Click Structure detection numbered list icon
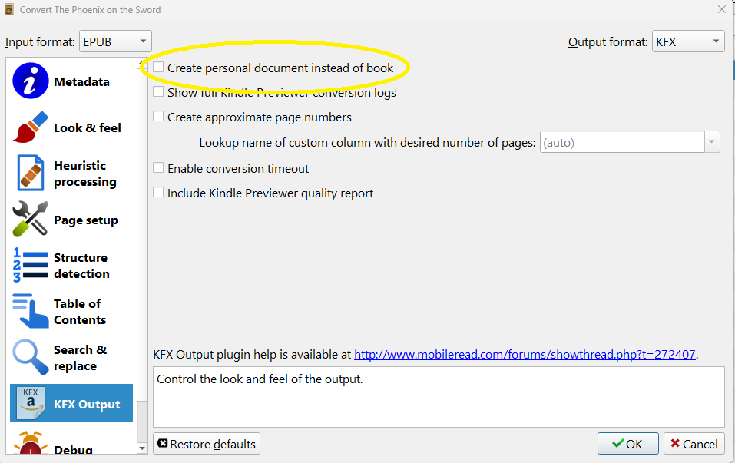 (x=31, y=265)
